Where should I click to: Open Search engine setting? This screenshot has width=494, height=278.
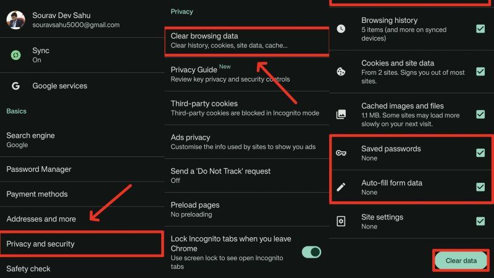pyautogui.click(x=82, y=140)
